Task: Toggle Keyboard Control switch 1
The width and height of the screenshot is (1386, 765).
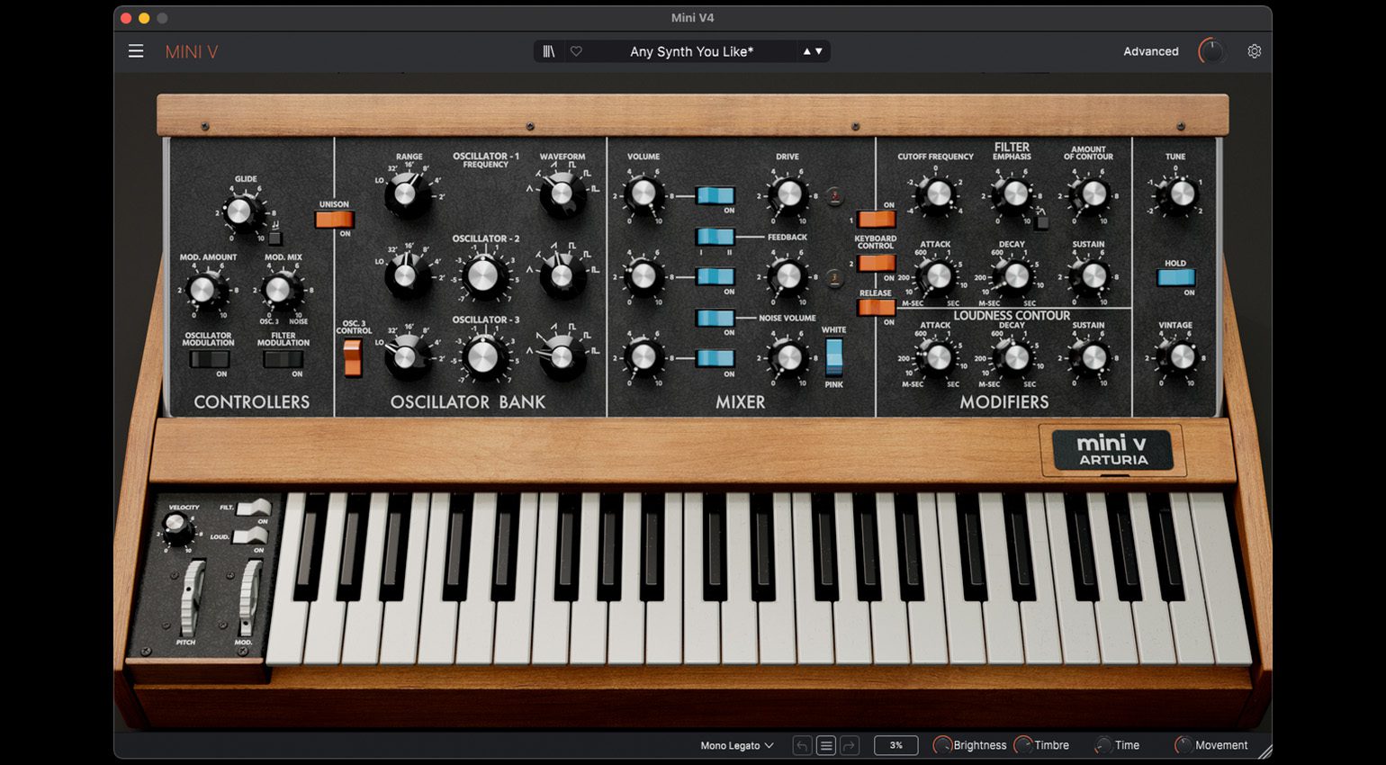Action: pos(876,219)
